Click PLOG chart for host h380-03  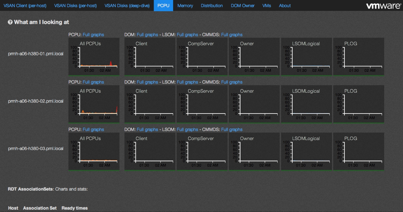click(x=359, y=151)
